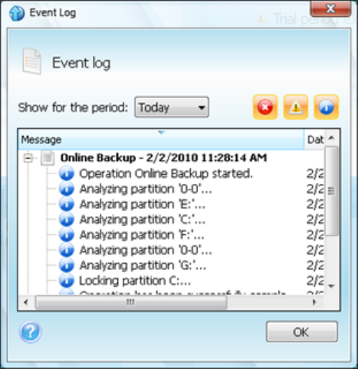Viewport: 358px width, 369px height.
Task: Click the Date column header
Action: (x=314, y=140)
